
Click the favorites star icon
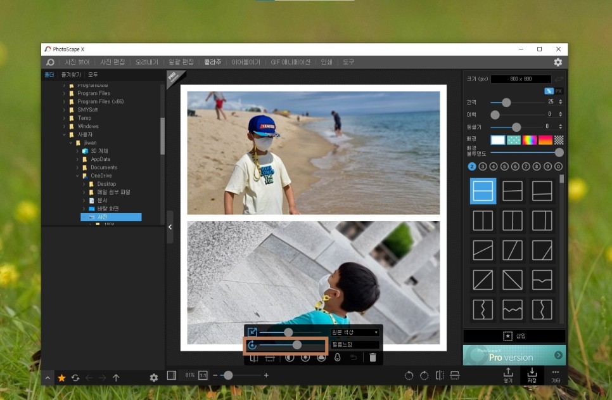coord(61,378)
